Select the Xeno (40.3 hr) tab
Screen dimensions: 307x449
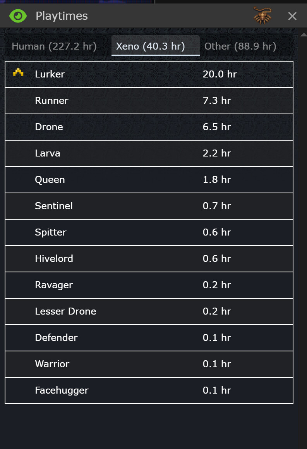(x=155, y=46)
